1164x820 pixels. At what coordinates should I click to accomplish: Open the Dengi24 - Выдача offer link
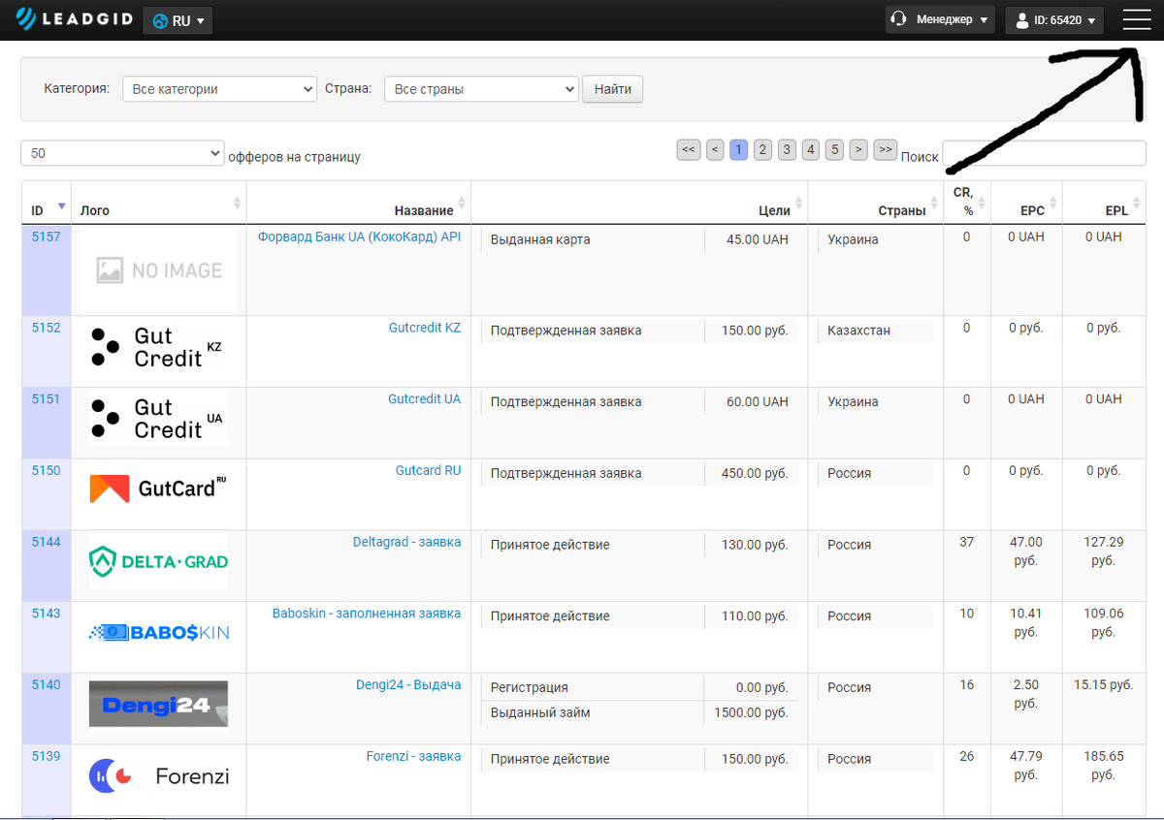click(x=408, y=684)
